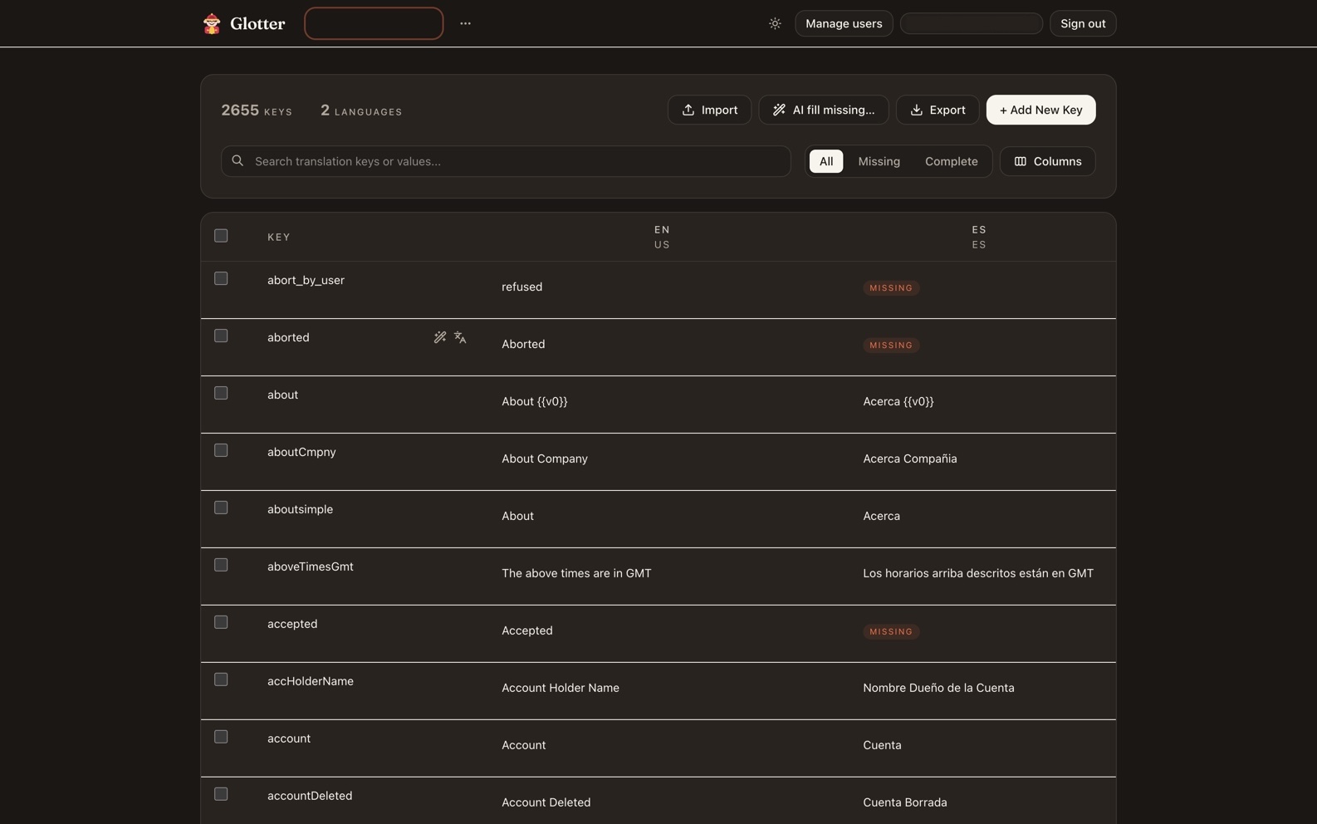Toggle light theme with sun icon
Viewport: 1317px width, 824px height.
[x=775, y=23]
